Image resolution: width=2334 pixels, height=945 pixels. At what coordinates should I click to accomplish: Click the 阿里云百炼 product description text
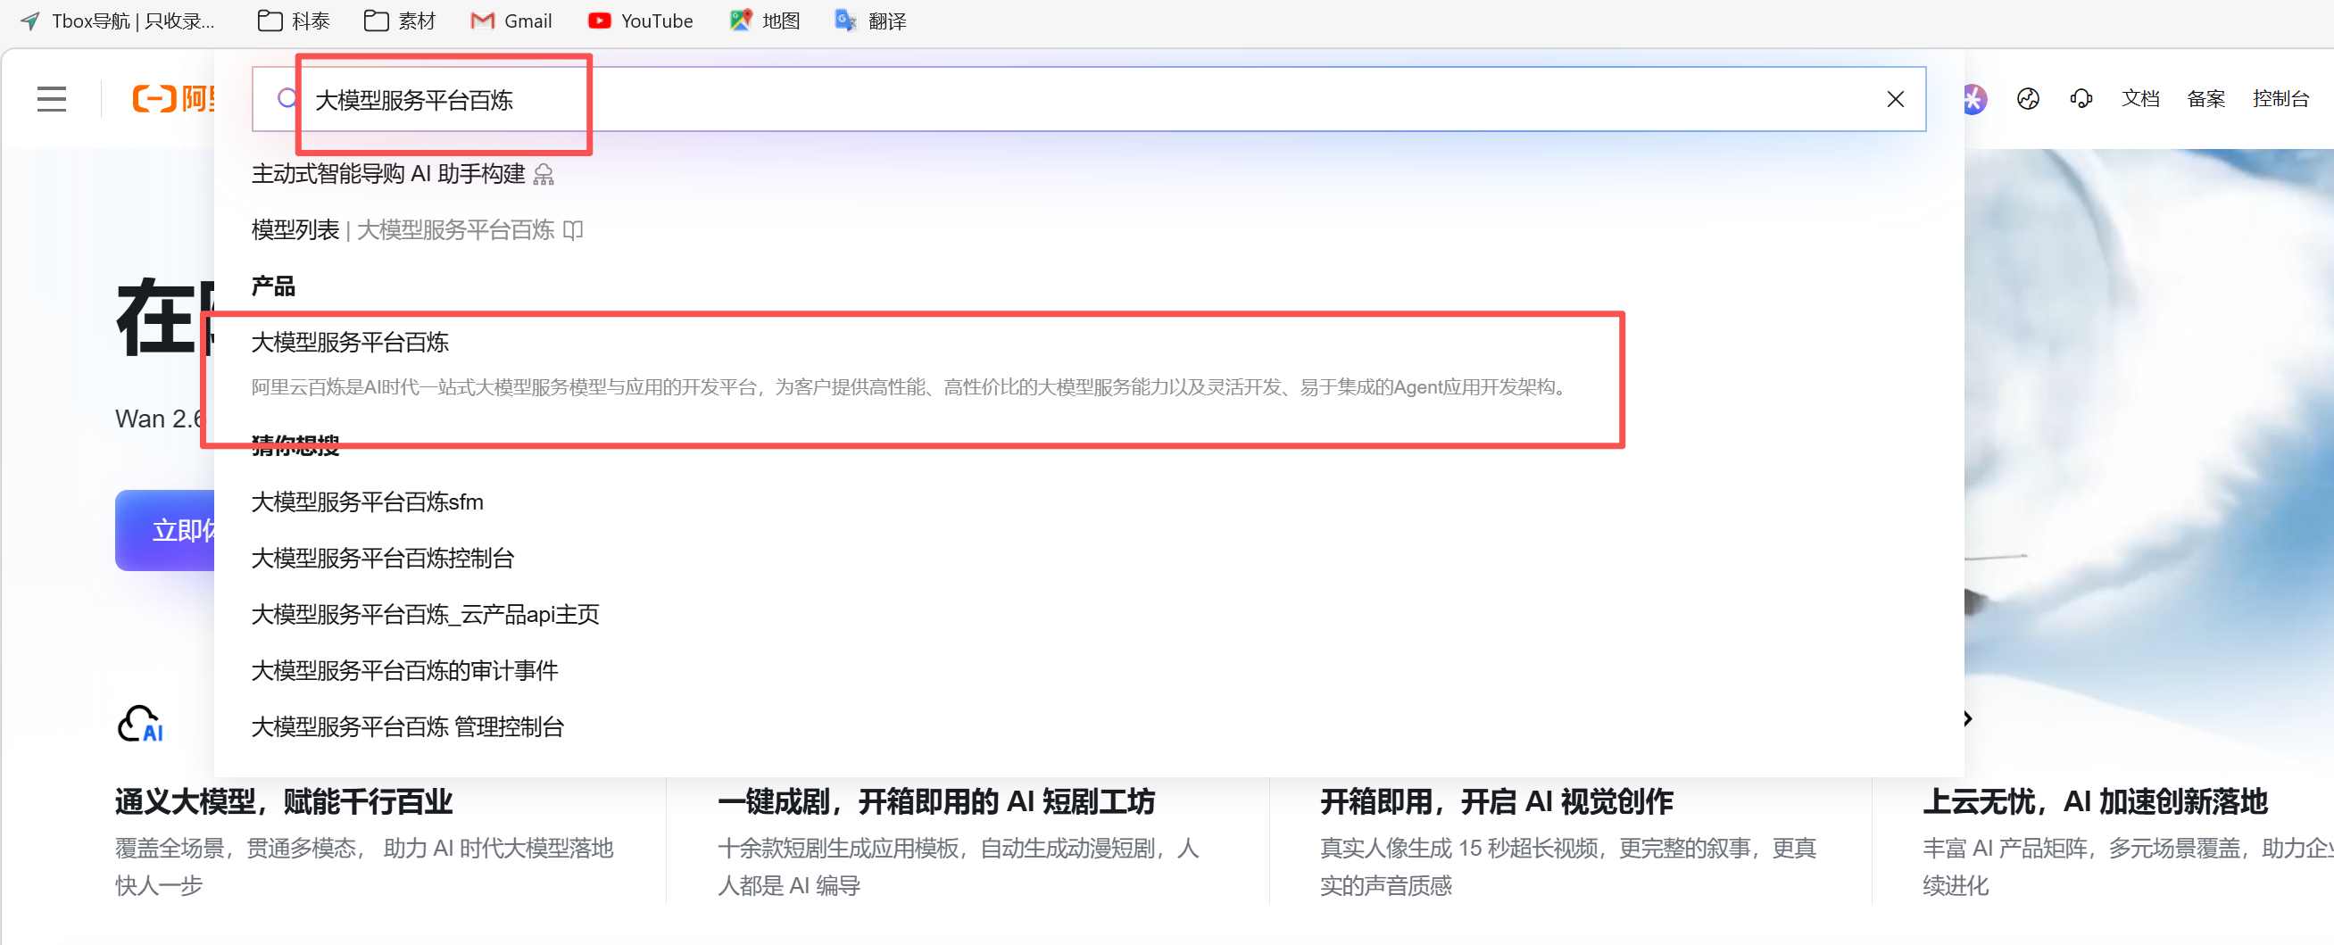click(x=909, y=388)
